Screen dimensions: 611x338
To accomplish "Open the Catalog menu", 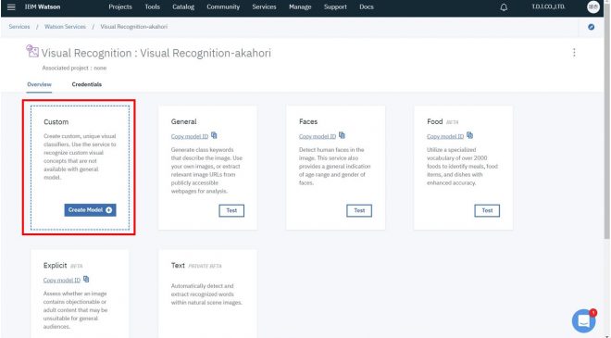I will click(183, 7).
